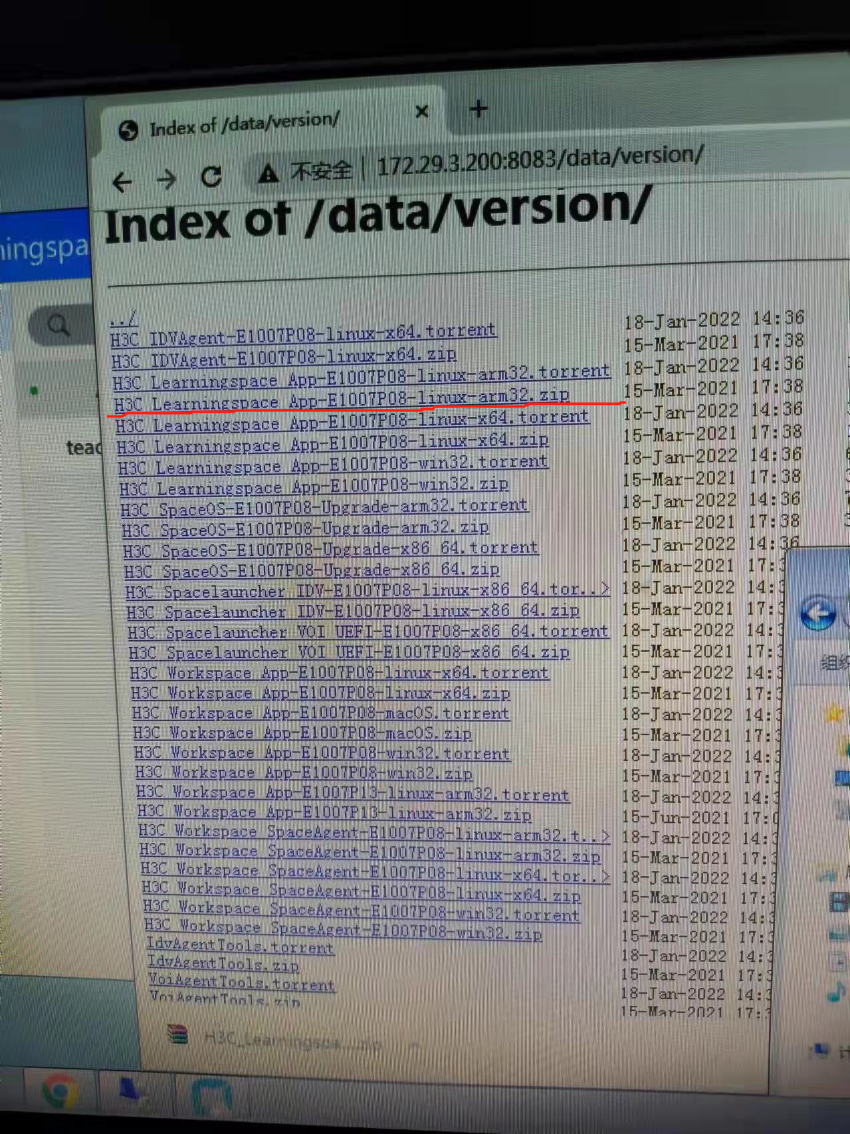Download IdvAgentTools.zip
Image resolution: width=850 pixels, height=1134 pixels.
(224, 964)
